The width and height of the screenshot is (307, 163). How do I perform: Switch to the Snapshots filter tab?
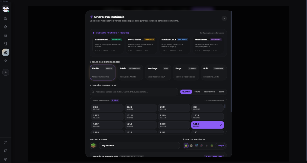tap(209, 92)
